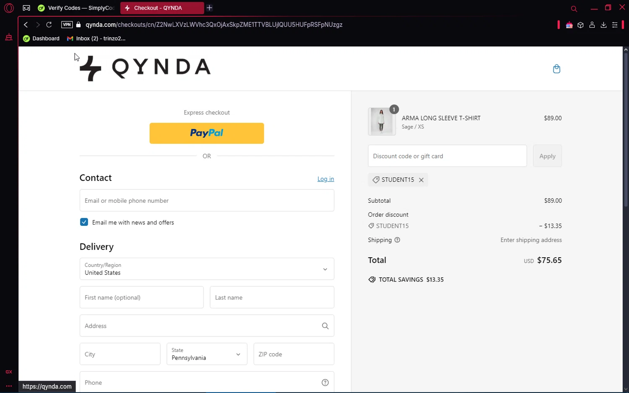Click the shipping info question mark icon
Viewport: 629px width, 393px height.
point(397,240)
